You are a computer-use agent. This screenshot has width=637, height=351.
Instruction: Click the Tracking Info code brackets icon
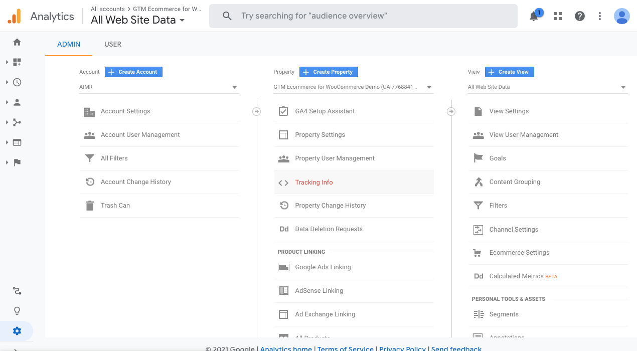pos(283,183)
